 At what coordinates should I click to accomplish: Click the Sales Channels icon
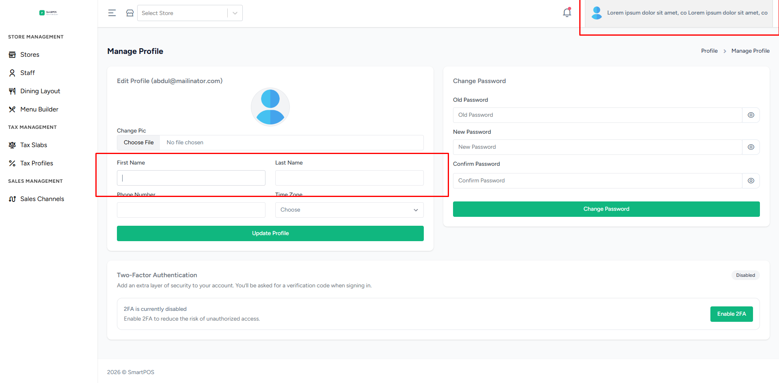(12, 199)
